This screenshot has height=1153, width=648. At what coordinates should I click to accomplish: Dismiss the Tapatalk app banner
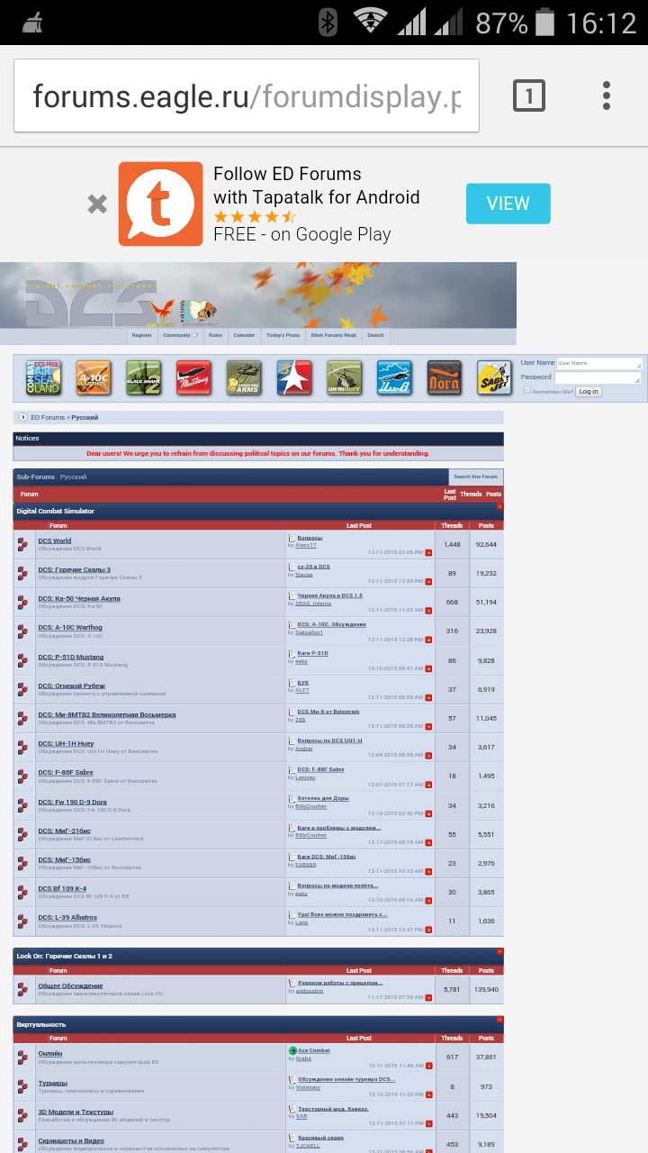[97, 204]
